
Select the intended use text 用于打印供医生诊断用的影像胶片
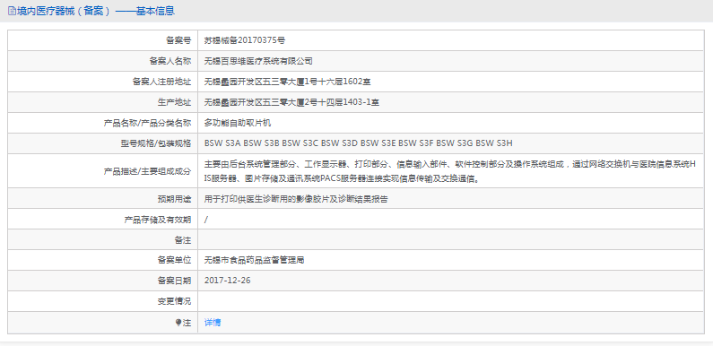(296, 199)
